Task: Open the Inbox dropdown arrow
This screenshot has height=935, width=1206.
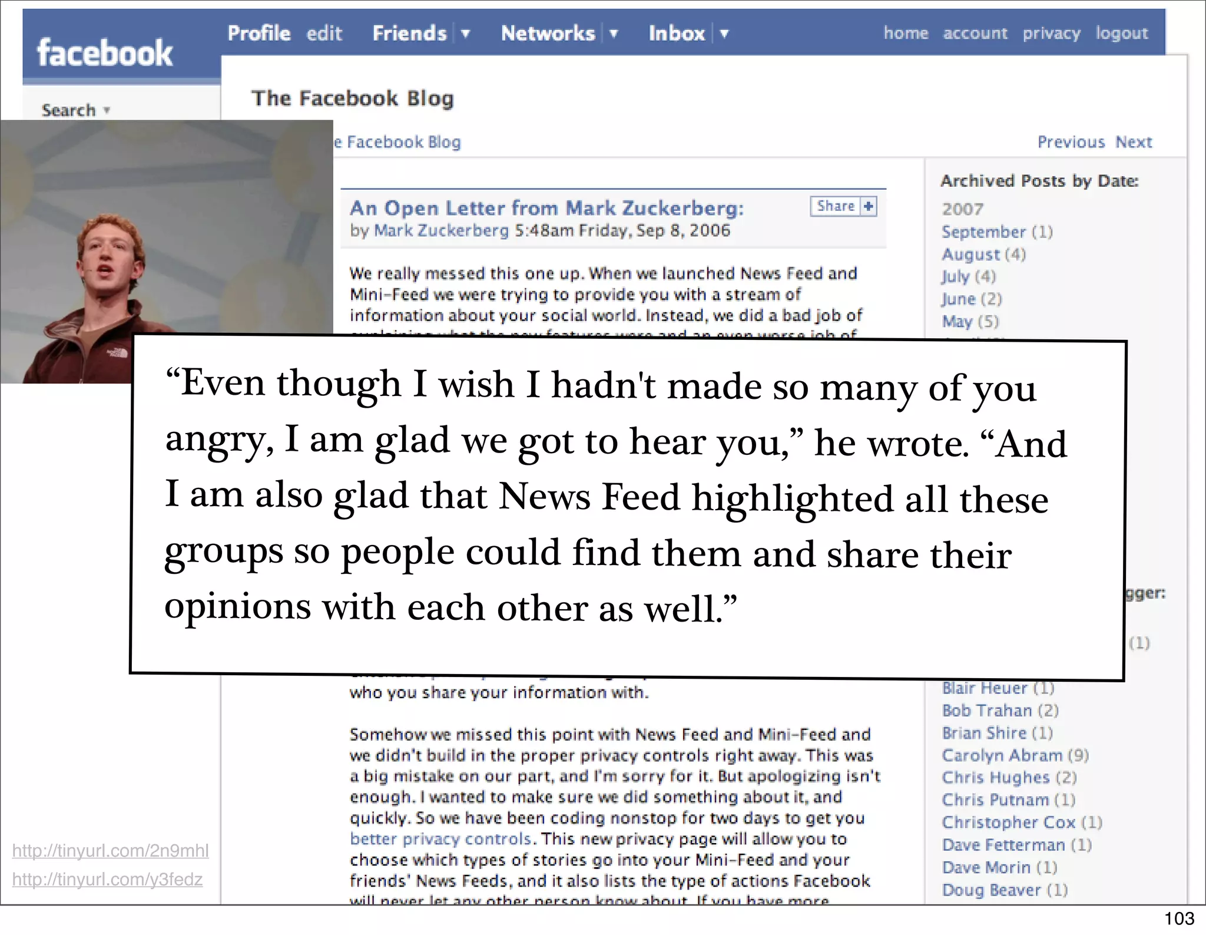Action: click(724, 34)
